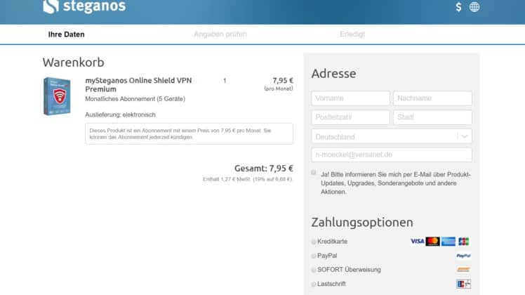Switch to the Angaben prüfen step
525x295 pixels.
(x=220, y=34)
